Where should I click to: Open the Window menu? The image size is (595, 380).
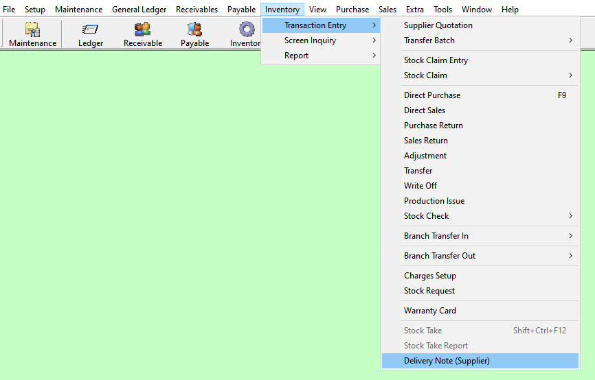point(477,10)
